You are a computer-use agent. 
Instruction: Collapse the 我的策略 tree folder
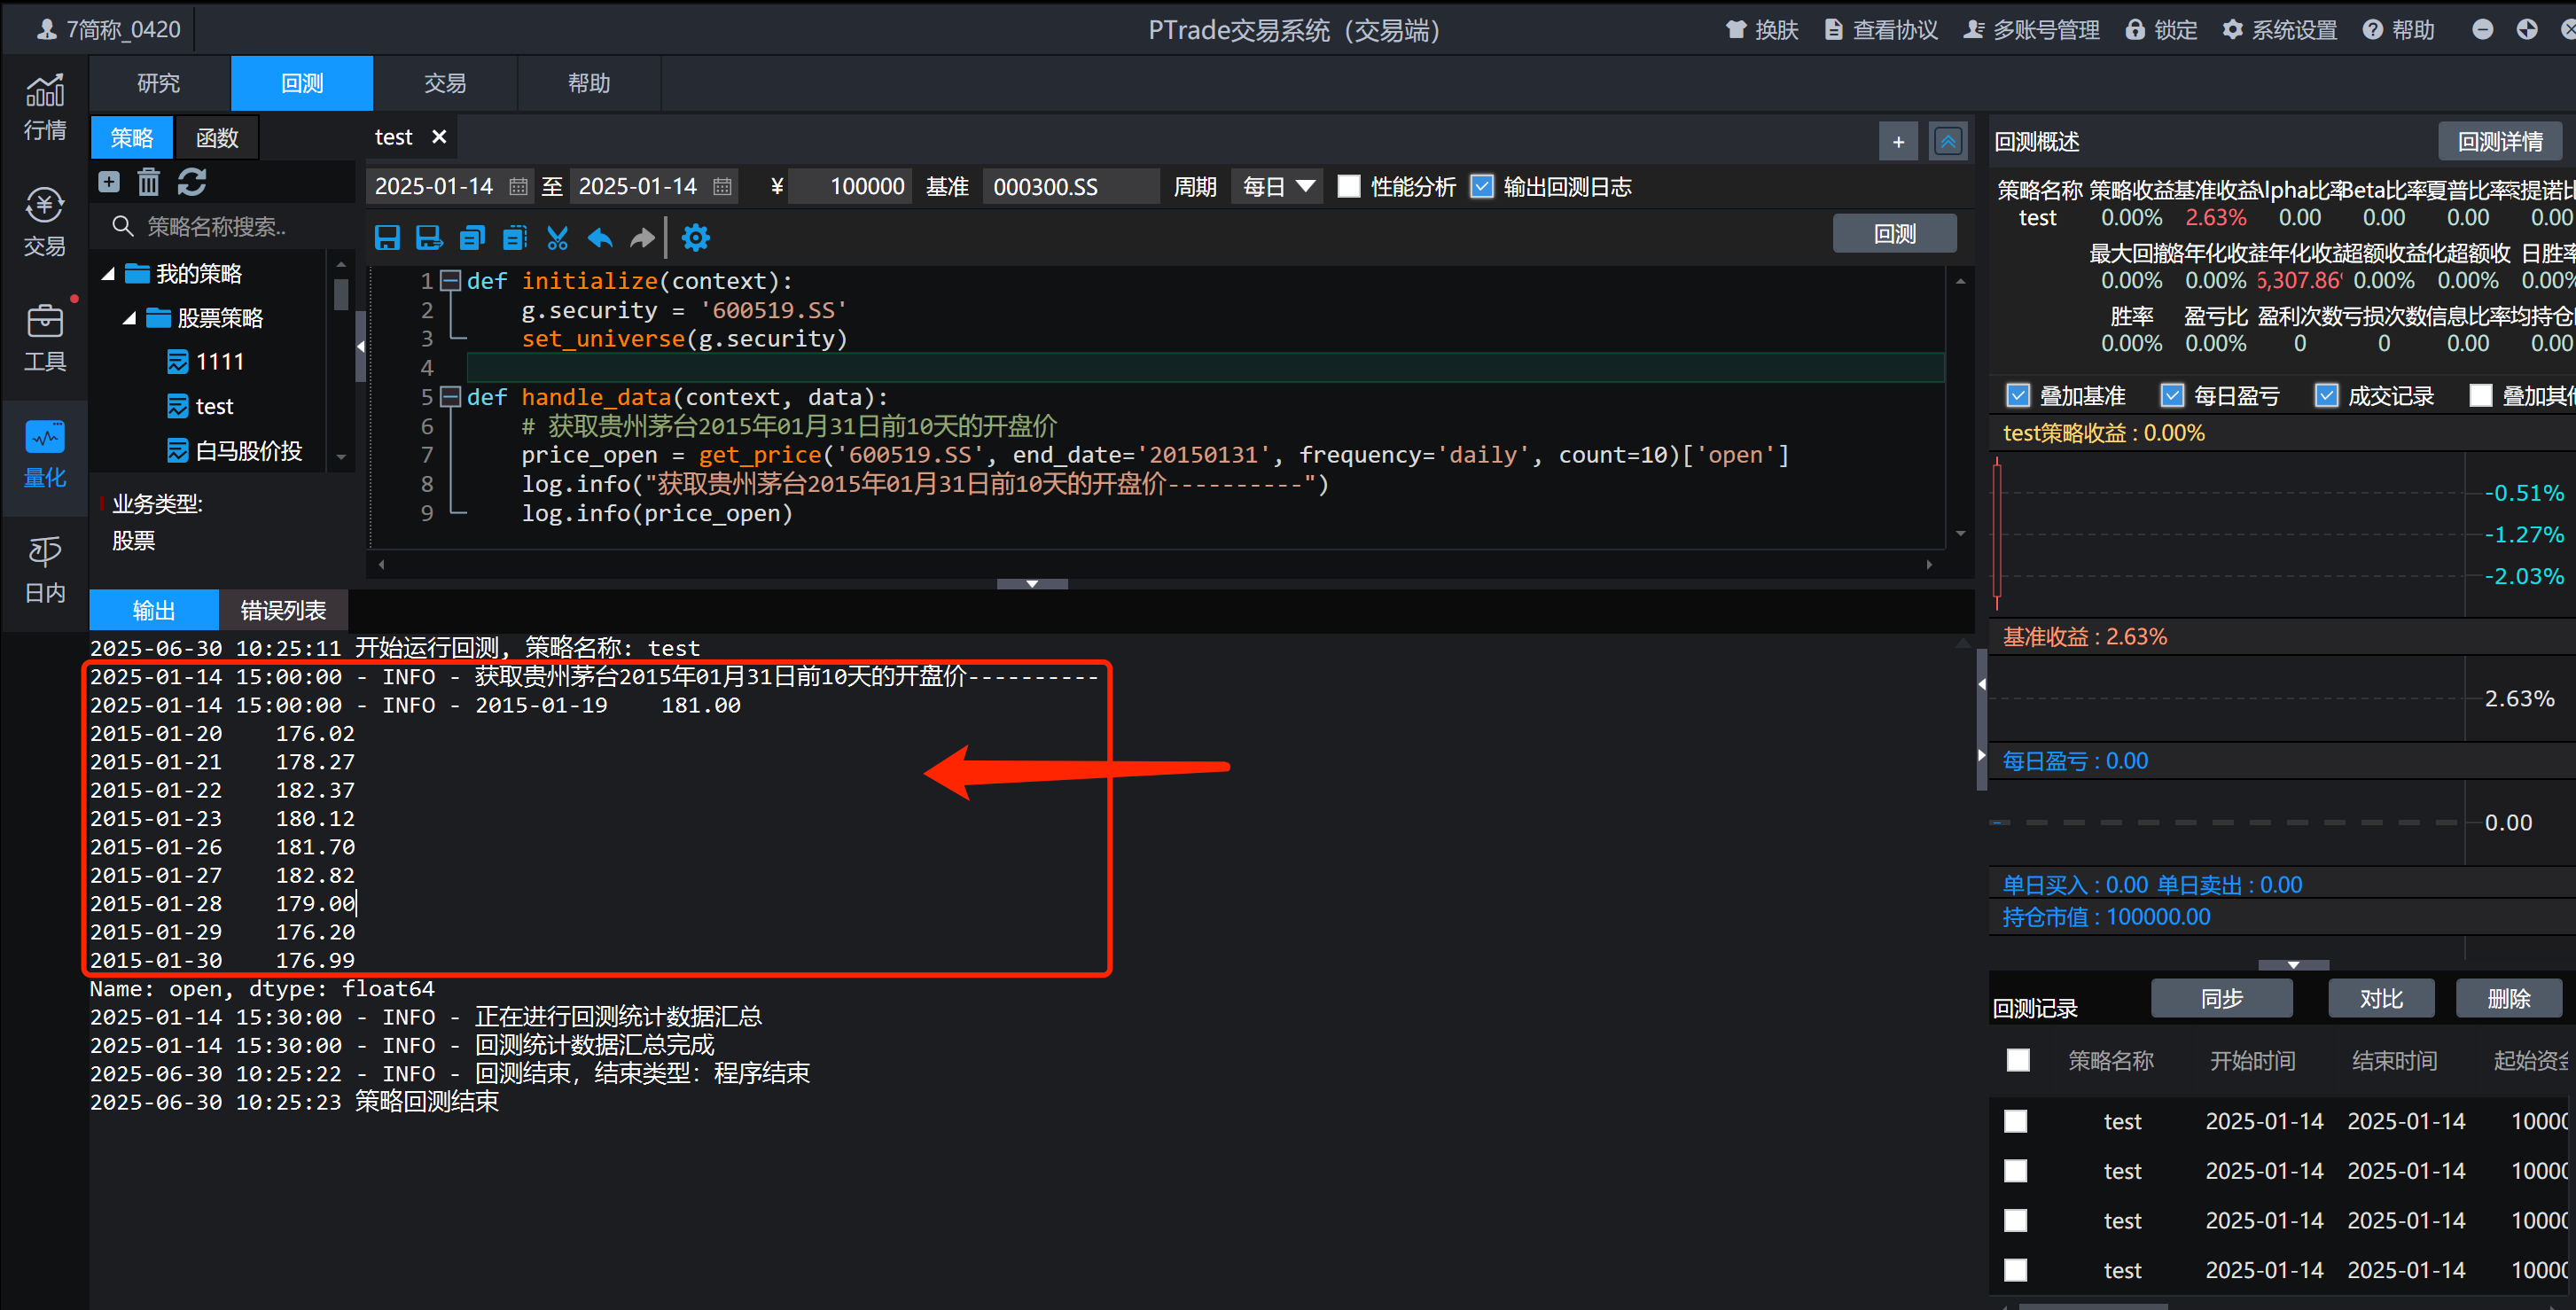[108, 274]
